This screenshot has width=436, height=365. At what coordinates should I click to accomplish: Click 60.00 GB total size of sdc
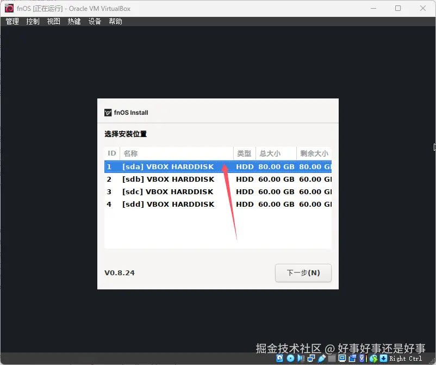[276, 191]
